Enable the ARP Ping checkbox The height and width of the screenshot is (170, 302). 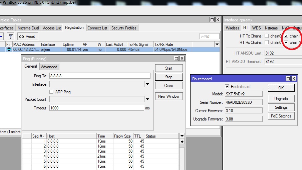coord(51,92)
